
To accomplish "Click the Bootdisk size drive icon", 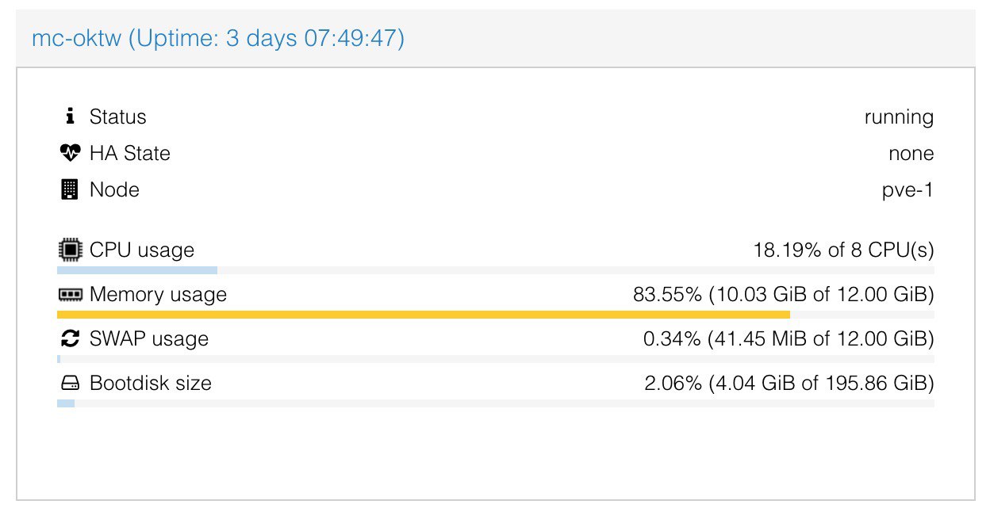I will pyautogui.click(x=71, y=384).
